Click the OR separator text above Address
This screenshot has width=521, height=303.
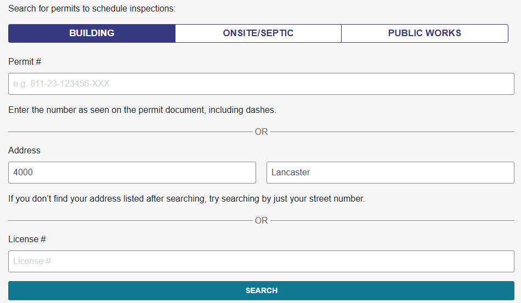click(x=262, y=132)
